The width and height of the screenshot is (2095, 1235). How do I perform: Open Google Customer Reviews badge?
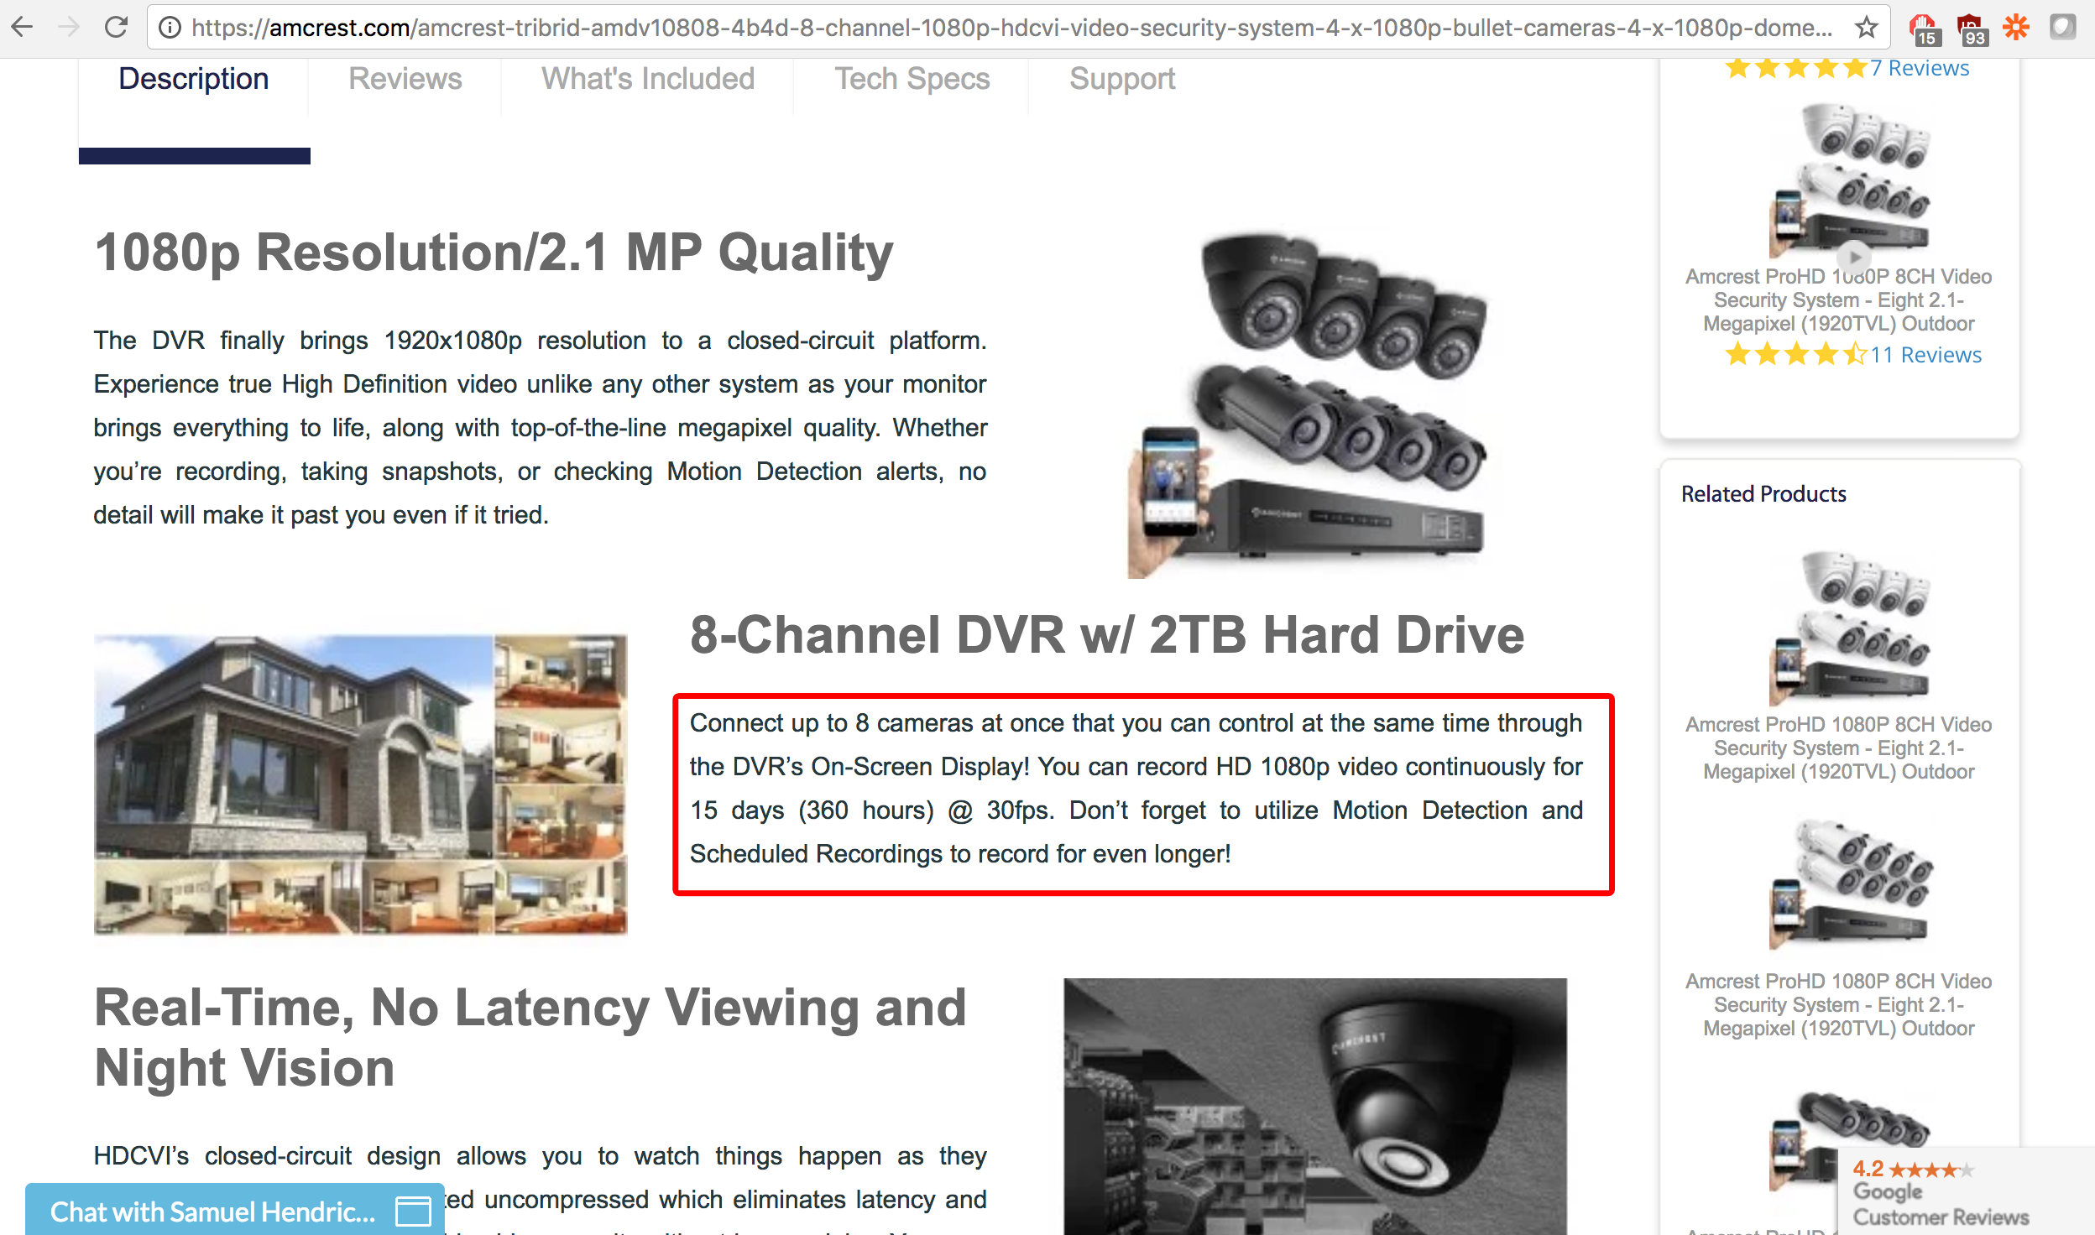(1966, 1191)
